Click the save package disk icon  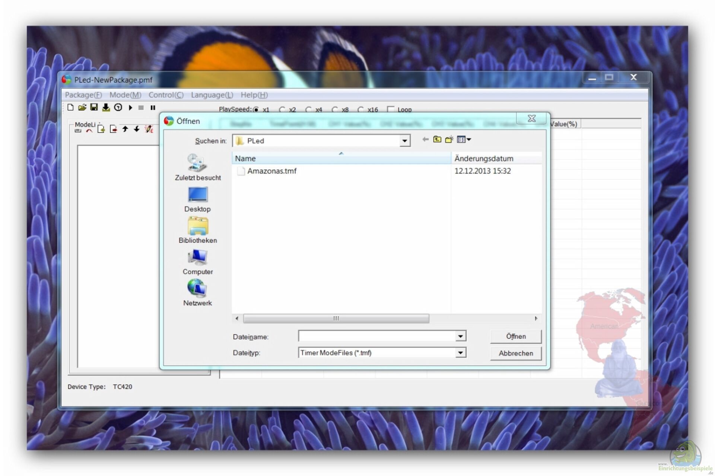click(x=94, y=108)
